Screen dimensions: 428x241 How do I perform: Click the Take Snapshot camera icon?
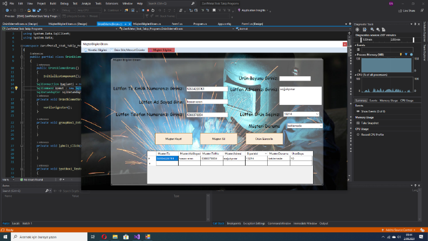tap(358, 123)
